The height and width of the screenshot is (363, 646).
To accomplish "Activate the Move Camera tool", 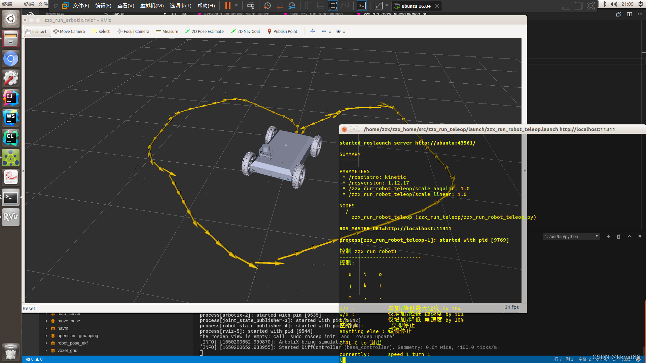I will pos(69,32).
